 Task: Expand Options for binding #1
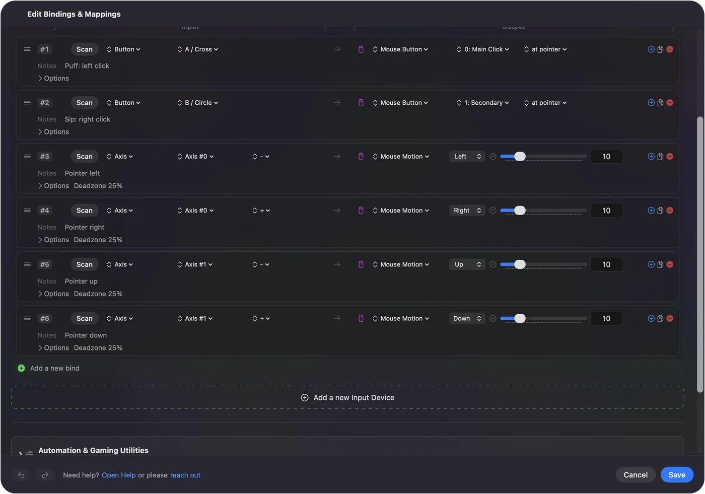pyautogui.click(x=53, y=79)
